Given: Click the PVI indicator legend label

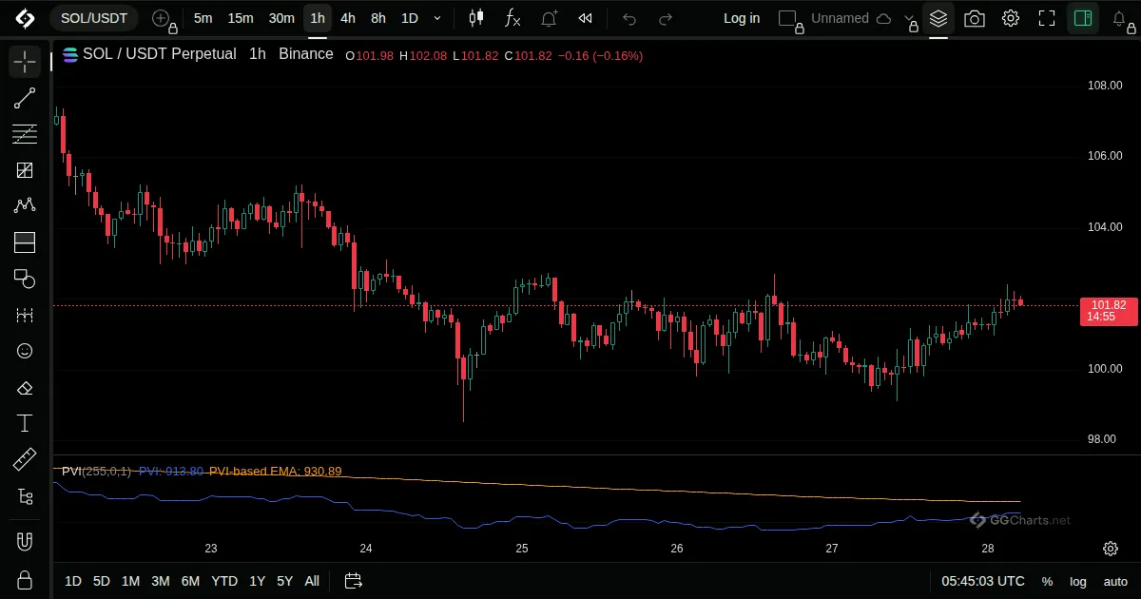Looking at the screenshot, I should coord(96,472).
